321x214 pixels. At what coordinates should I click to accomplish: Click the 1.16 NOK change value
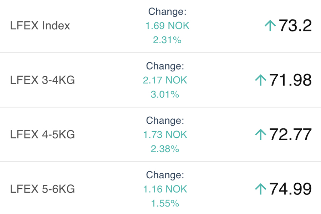click(165, 189)
